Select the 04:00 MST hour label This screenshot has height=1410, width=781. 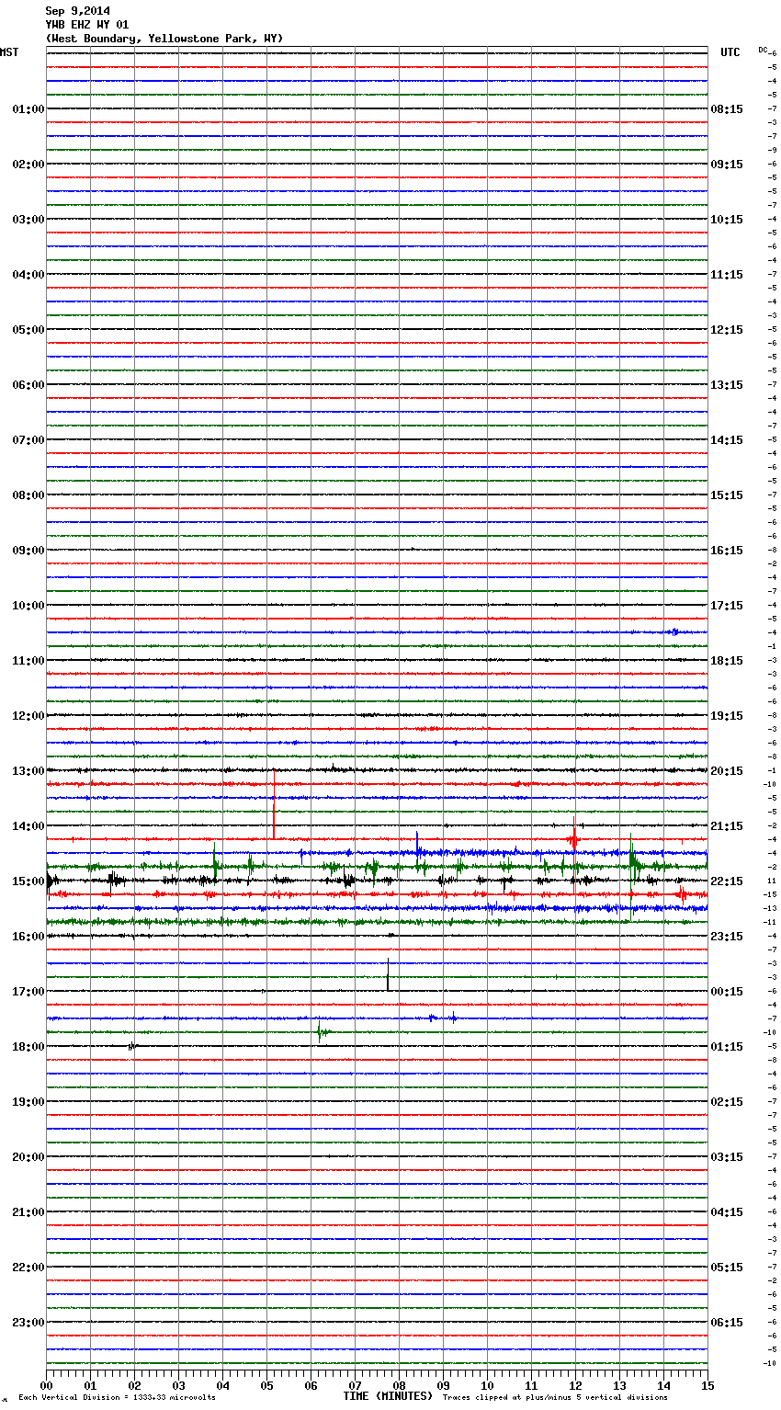click(28, 275)
